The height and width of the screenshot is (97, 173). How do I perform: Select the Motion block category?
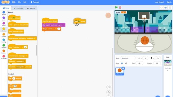[4, 13]
